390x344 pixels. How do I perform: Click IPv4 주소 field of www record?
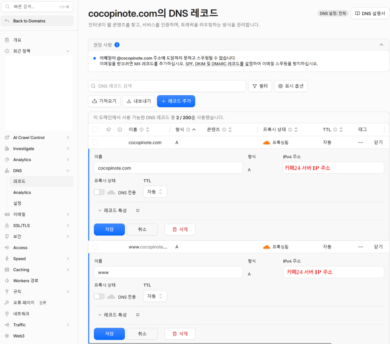click(x=333, y=272)
